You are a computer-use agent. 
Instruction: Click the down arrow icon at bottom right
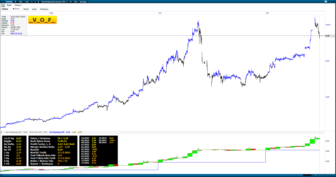click(x=329, y=175)
